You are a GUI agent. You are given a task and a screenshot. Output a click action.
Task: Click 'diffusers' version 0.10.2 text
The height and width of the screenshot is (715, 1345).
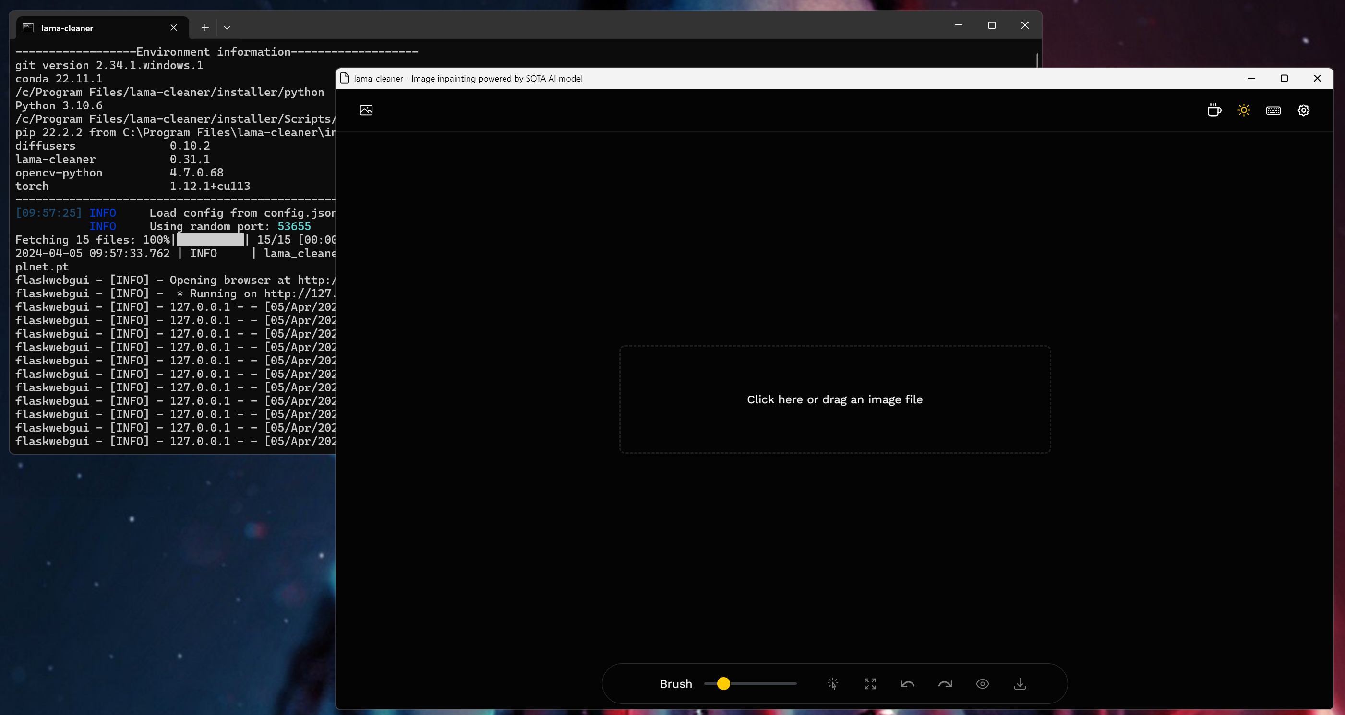click(x=190, y=146)
